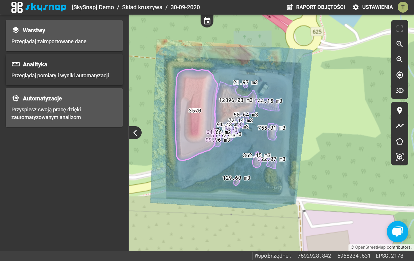Screen dimensions: 414x261
Task: Go to [SkySnap] Demo breadcrumb
Action: click(93, 7)
